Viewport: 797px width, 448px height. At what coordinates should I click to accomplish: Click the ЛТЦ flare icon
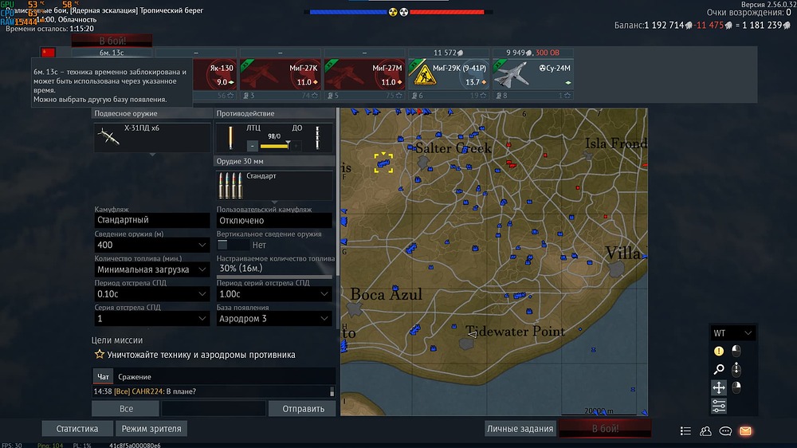coord(230,138)
